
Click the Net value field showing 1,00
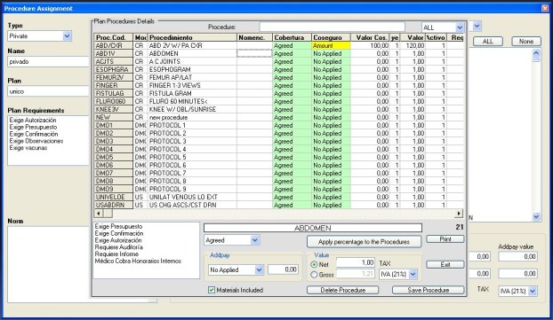tap(356, 262)
